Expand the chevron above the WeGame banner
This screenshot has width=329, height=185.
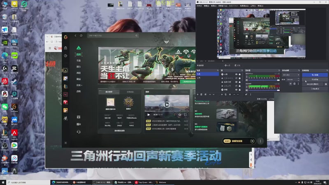pos(167,42)
